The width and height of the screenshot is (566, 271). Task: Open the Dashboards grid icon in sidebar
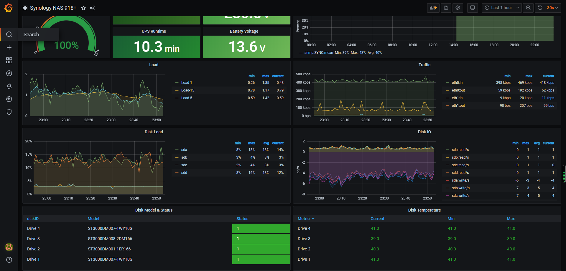(x=9, y=60)
